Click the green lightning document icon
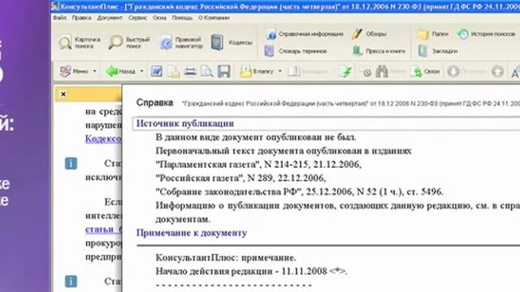 point(345,71)
